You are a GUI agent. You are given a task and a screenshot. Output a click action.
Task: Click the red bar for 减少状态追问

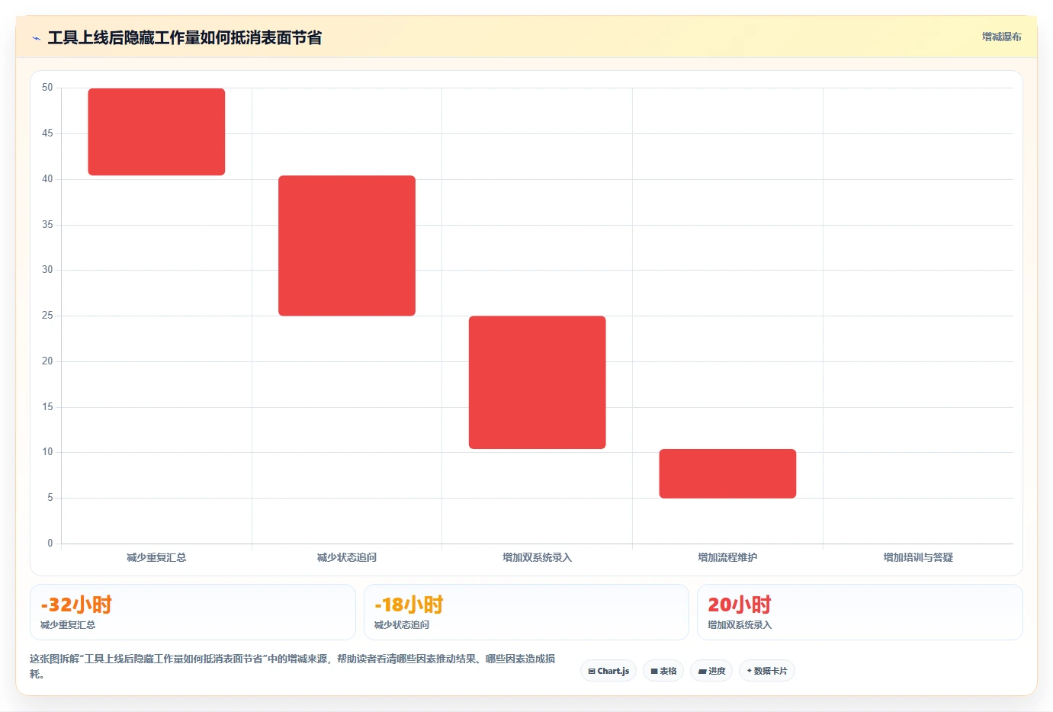coord(347,245)
